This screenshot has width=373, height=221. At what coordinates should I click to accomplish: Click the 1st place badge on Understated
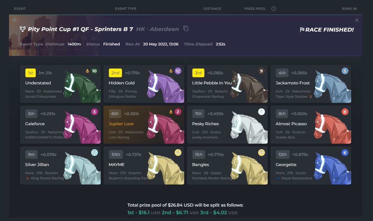(x=30, y=73)
